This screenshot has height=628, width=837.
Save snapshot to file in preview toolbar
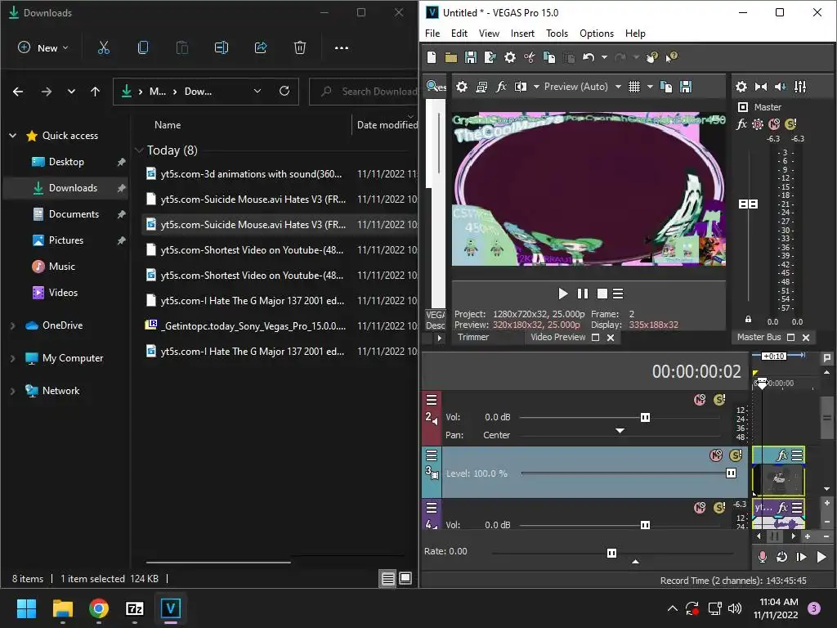click(686, 87)
